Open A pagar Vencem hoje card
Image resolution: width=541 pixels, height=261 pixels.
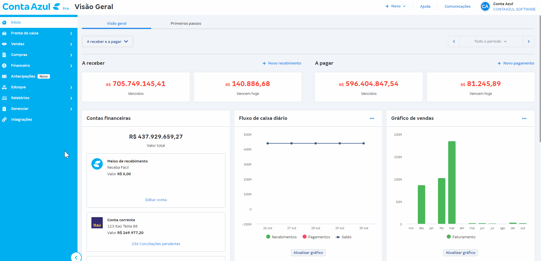[x=481, y=87]
